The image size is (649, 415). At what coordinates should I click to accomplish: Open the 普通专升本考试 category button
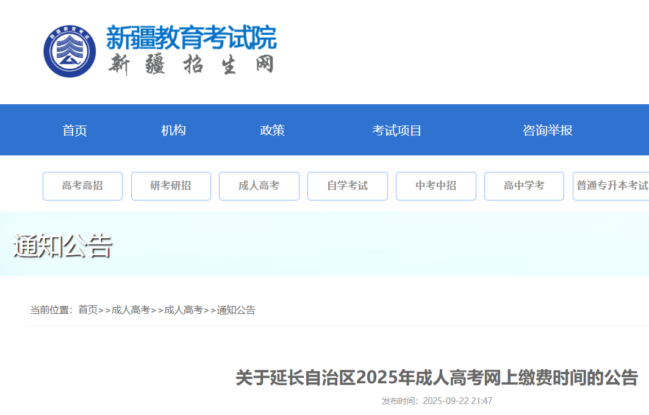point(611,186)
